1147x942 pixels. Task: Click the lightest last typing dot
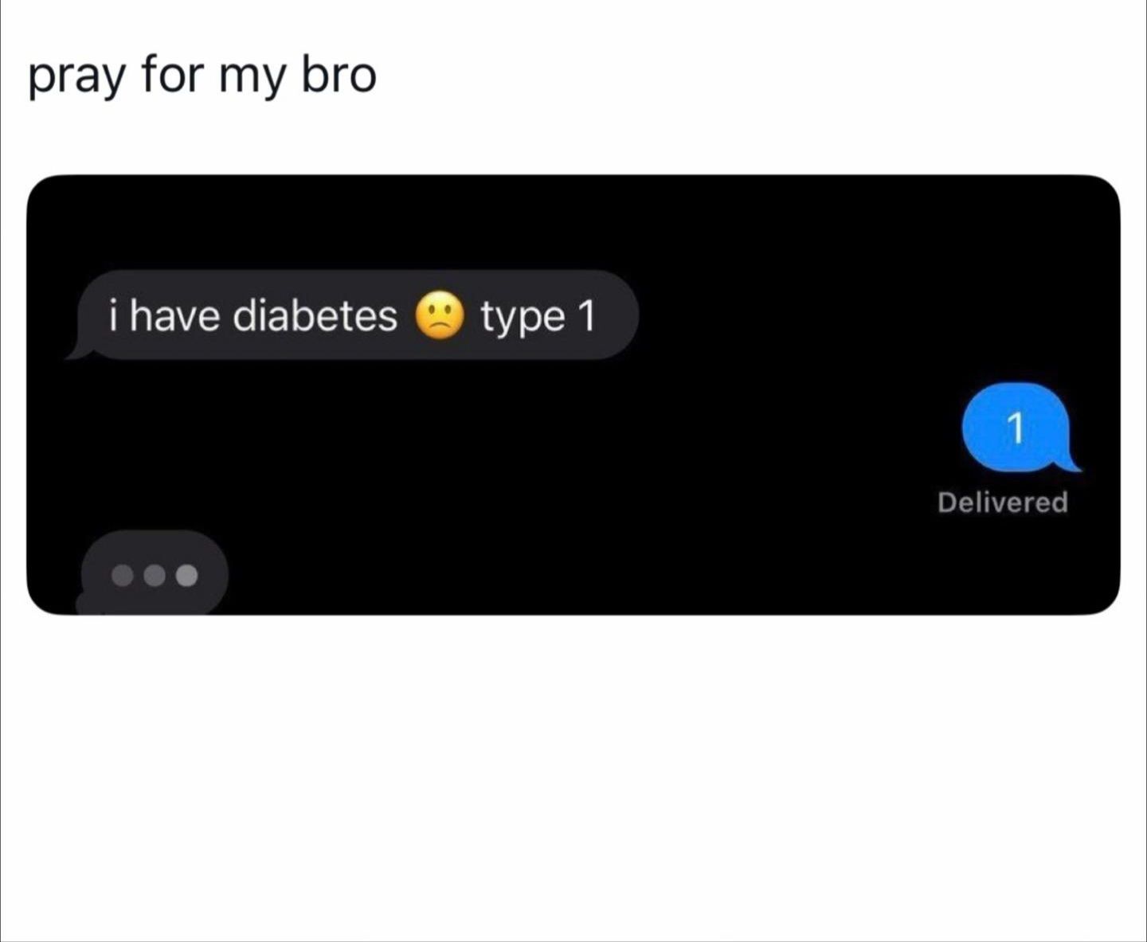click(x=186, y=575)
